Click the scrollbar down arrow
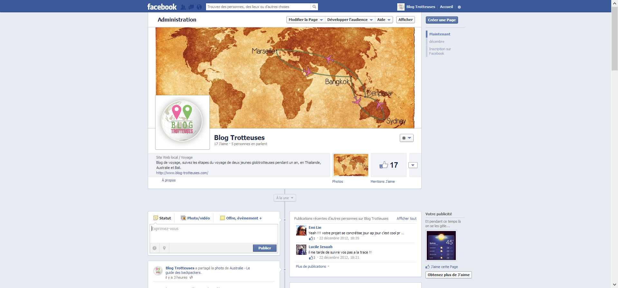This screenshot has height=288, width=618. (x=614, y=285)
